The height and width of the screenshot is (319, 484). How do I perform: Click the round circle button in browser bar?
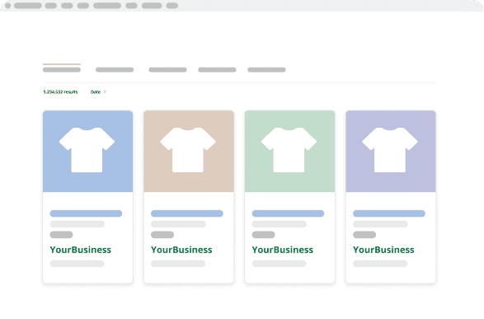[x=7, y=6]
